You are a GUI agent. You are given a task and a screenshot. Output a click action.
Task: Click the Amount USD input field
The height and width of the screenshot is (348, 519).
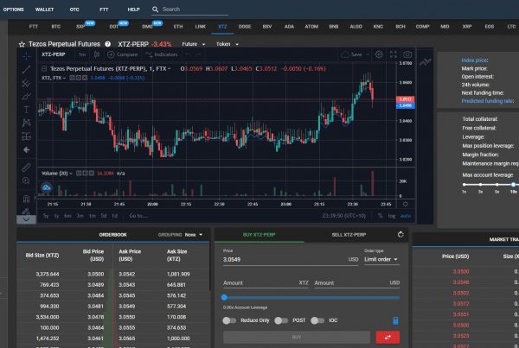(x=356, y=283)
